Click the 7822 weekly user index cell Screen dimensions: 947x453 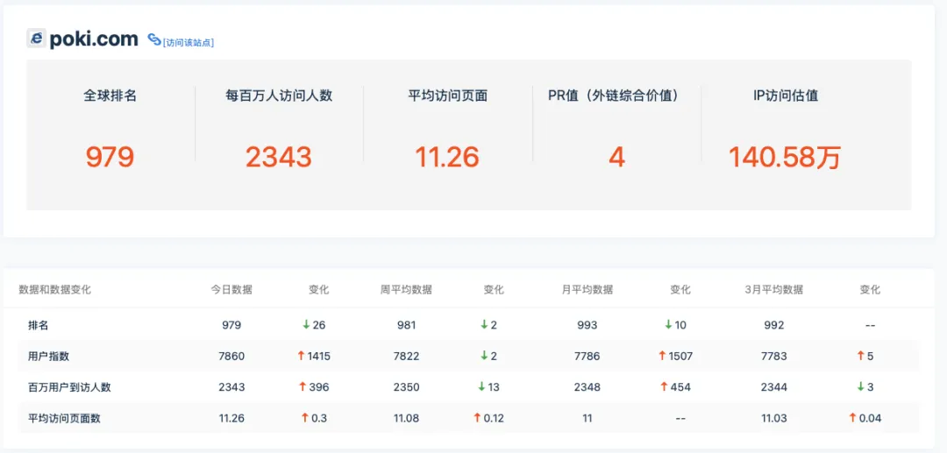tap(407, 357)
